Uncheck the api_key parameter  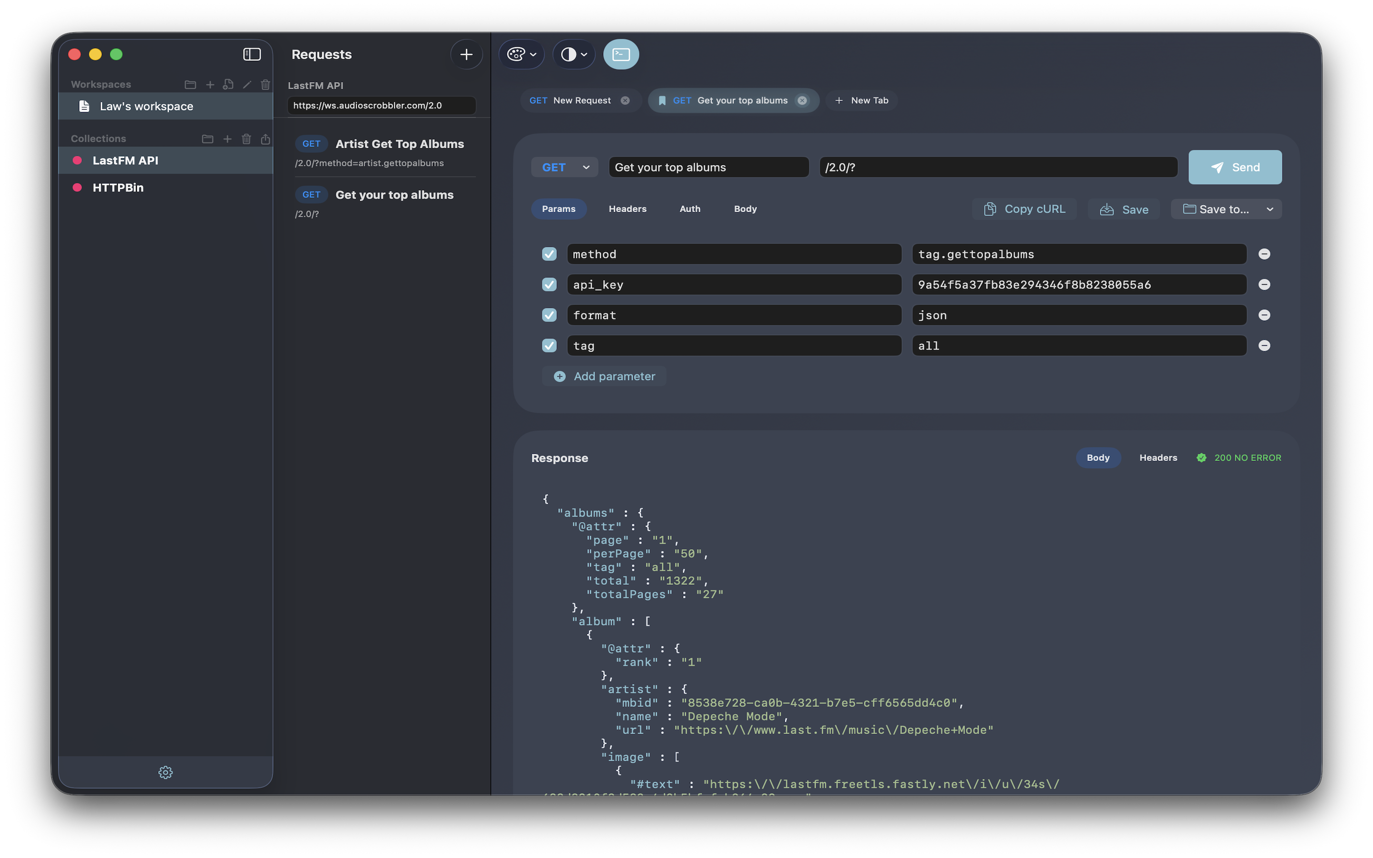(x=549, y=284)
